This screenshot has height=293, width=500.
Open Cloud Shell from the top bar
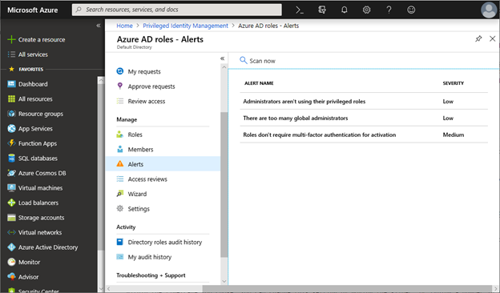point(300,10)
